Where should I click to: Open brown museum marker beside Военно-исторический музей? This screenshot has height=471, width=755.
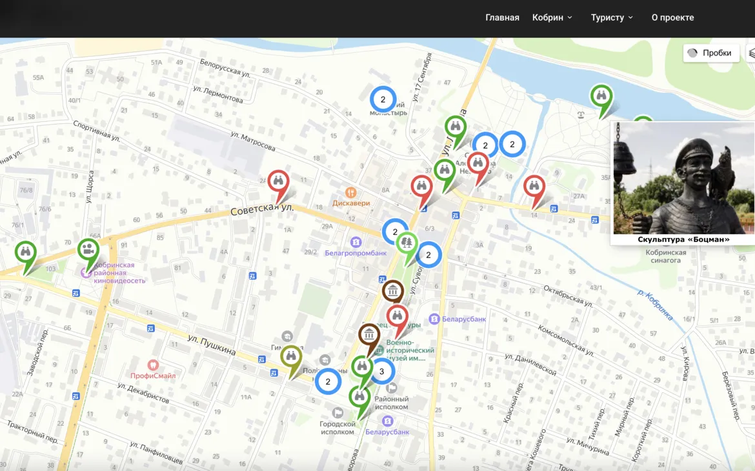click(x=368, y=336)
